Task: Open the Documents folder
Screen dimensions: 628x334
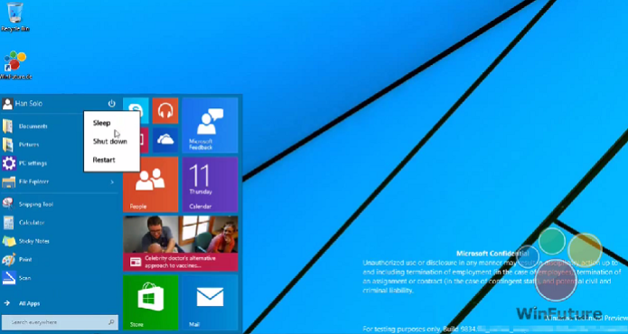Action: coord(33,126)
